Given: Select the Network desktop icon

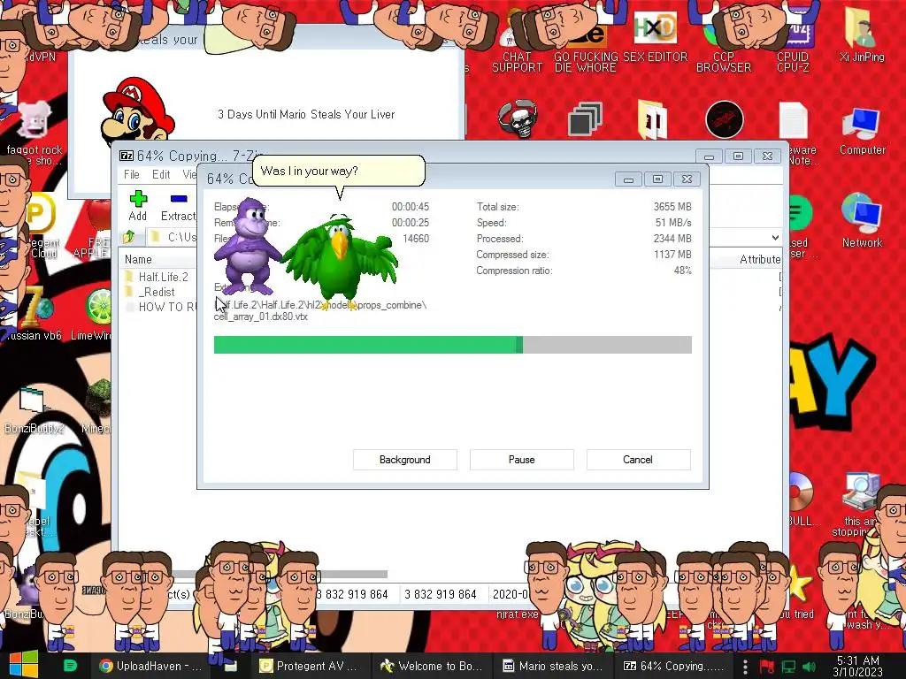Looking at the screenshot, I should pyautogui.click(x=862, y=221).
